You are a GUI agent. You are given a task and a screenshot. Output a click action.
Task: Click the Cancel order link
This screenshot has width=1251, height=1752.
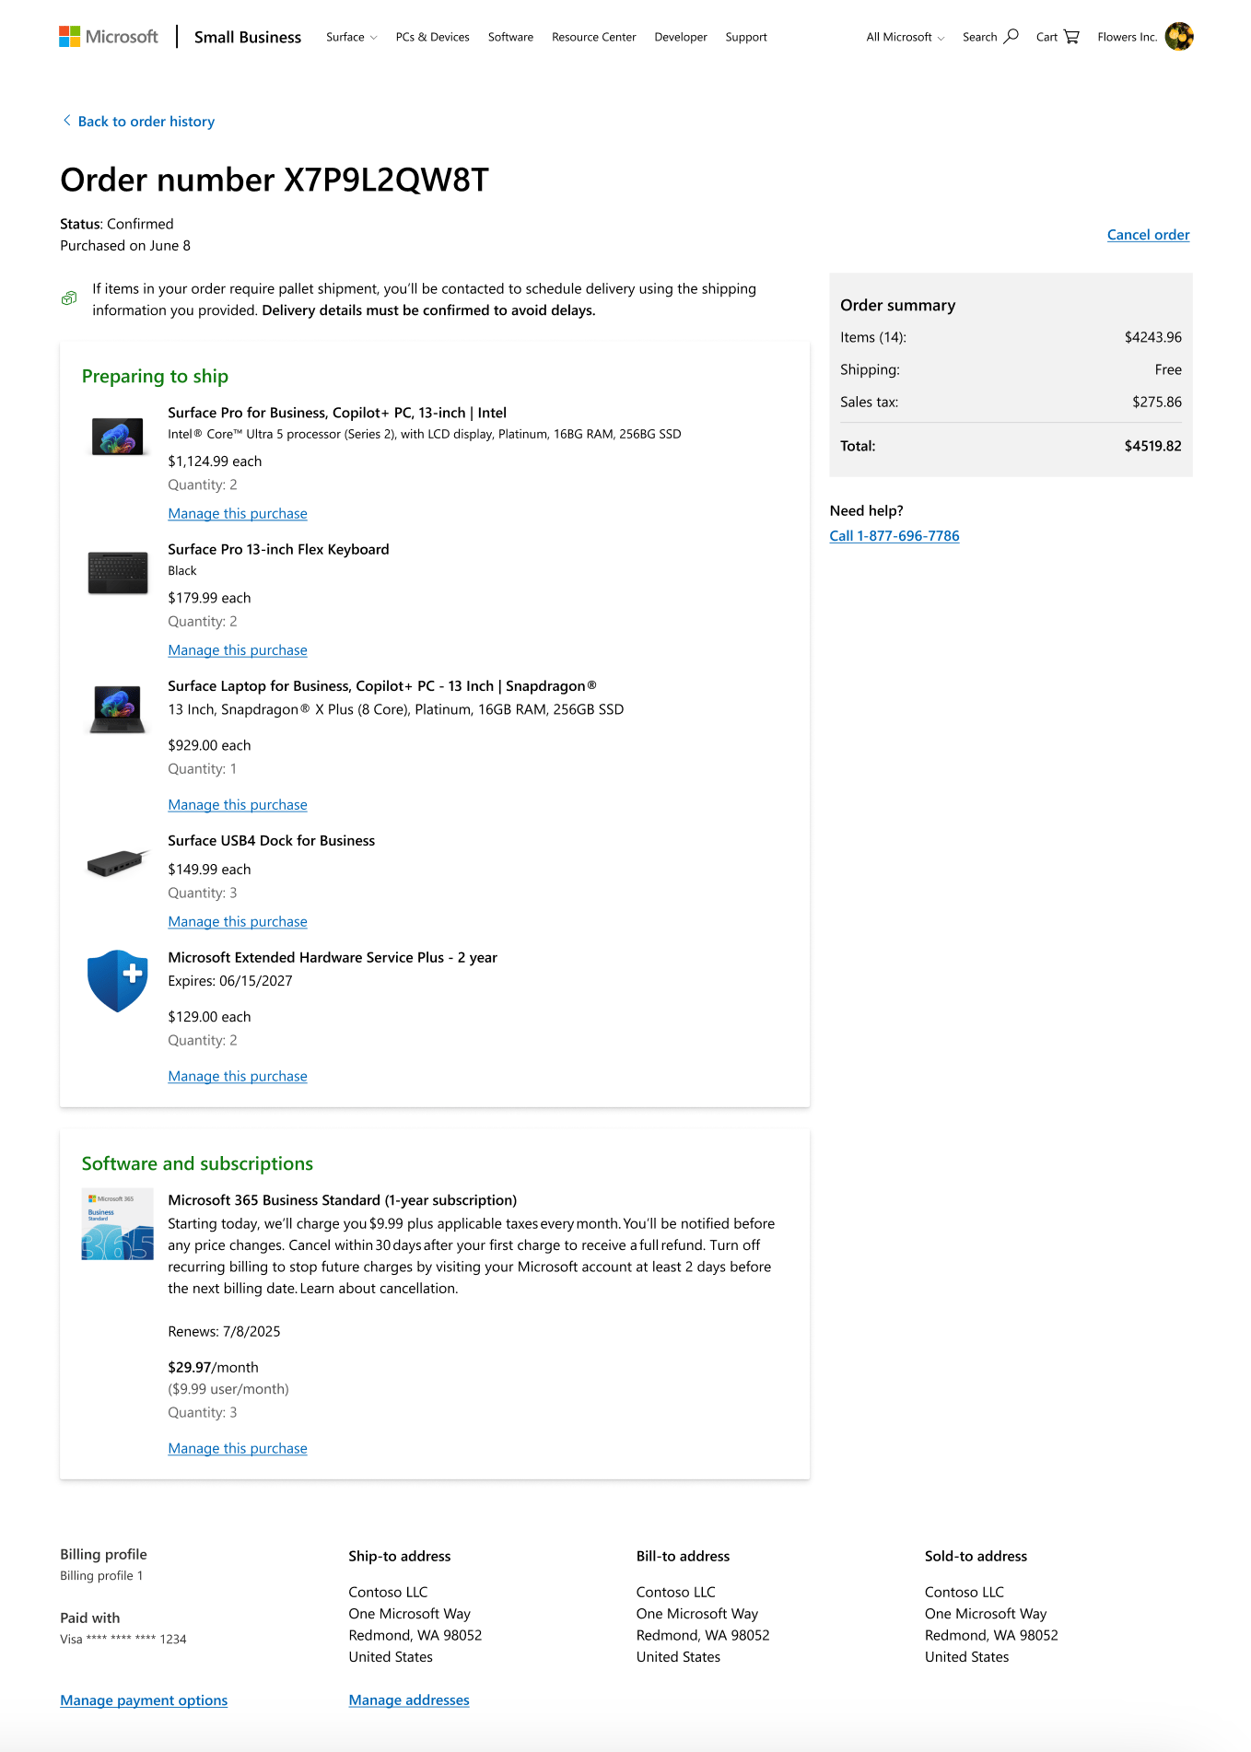(1148, 235)
